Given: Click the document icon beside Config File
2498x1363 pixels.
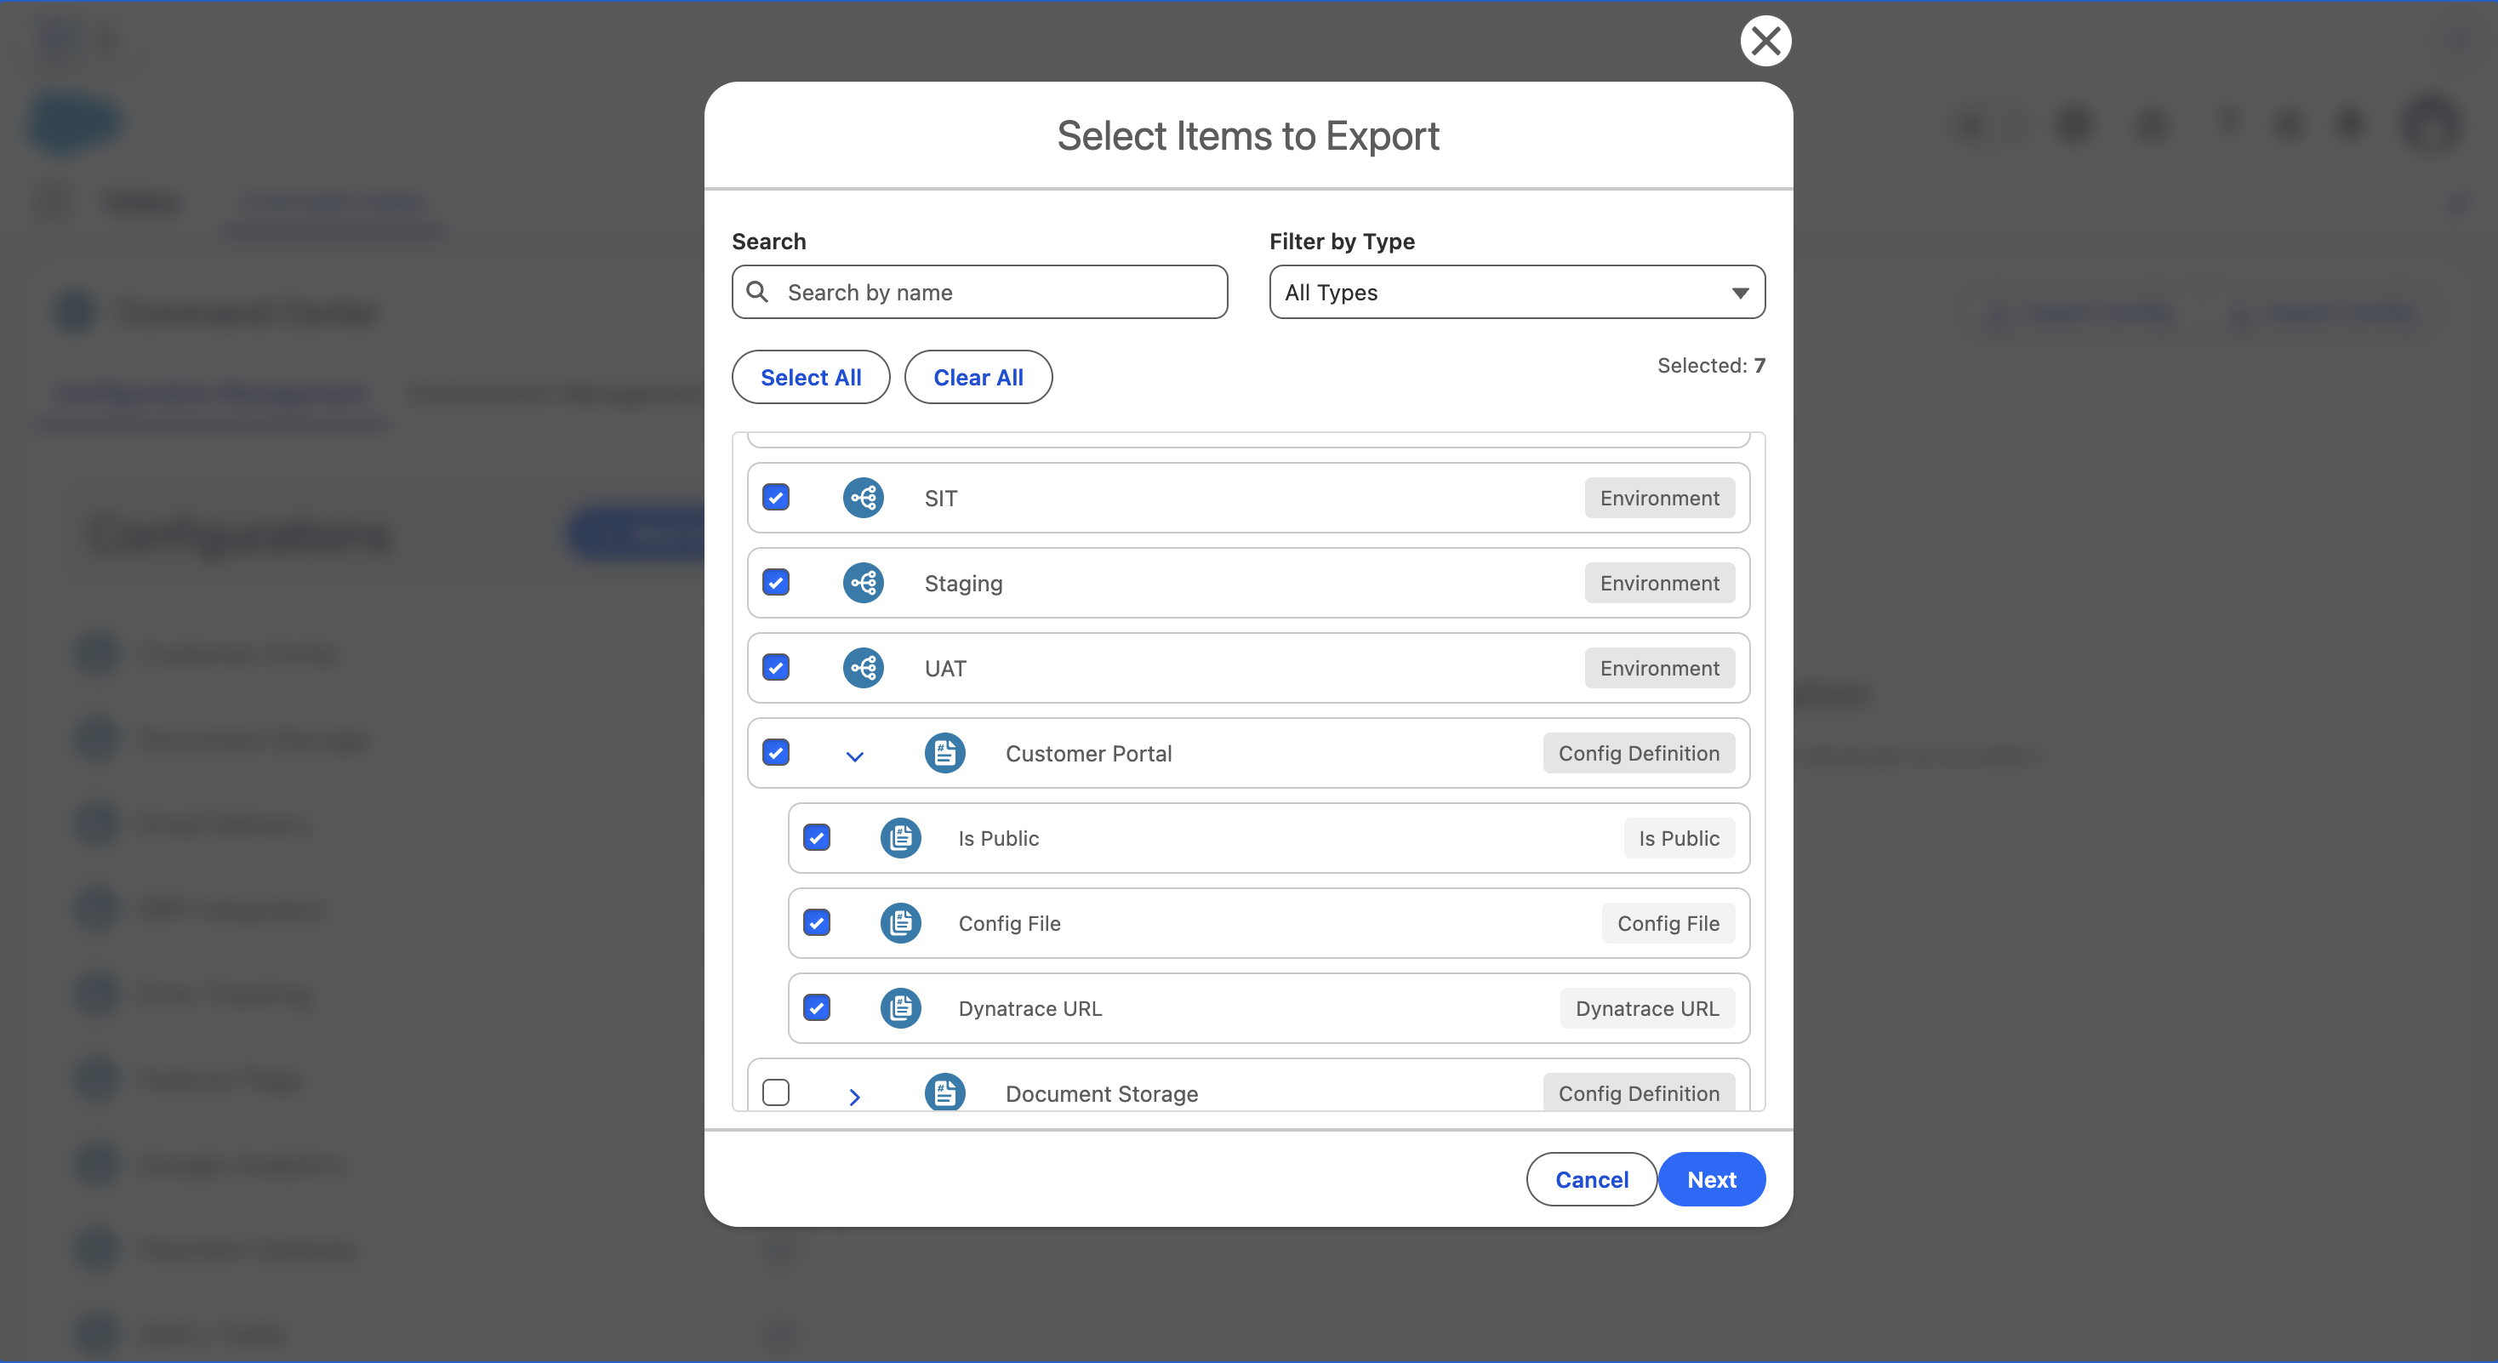Looking at the screenshot, I should coord(901,923).
